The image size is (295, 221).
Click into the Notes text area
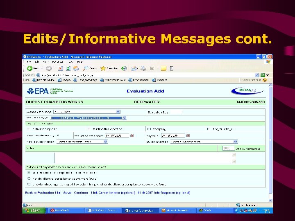pos(143,158)
